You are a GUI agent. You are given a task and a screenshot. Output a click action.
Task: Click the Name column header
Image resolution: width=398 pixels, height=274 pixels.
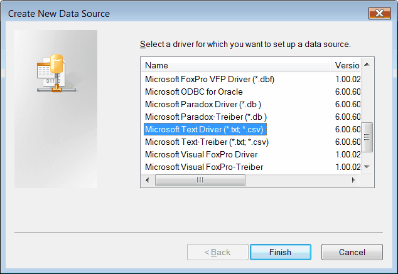pyautogui.click(x=236, y=65)
